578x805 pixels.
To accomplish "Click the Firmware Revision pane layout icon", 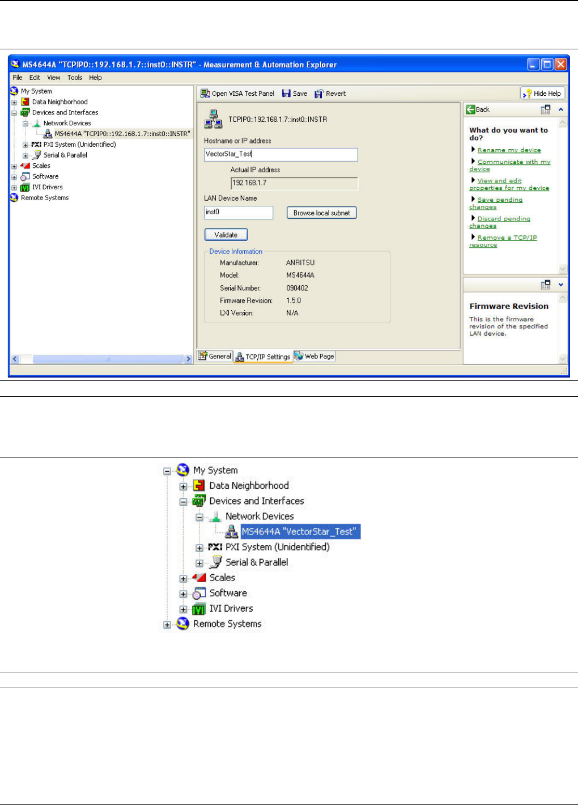I will (546, 285).
